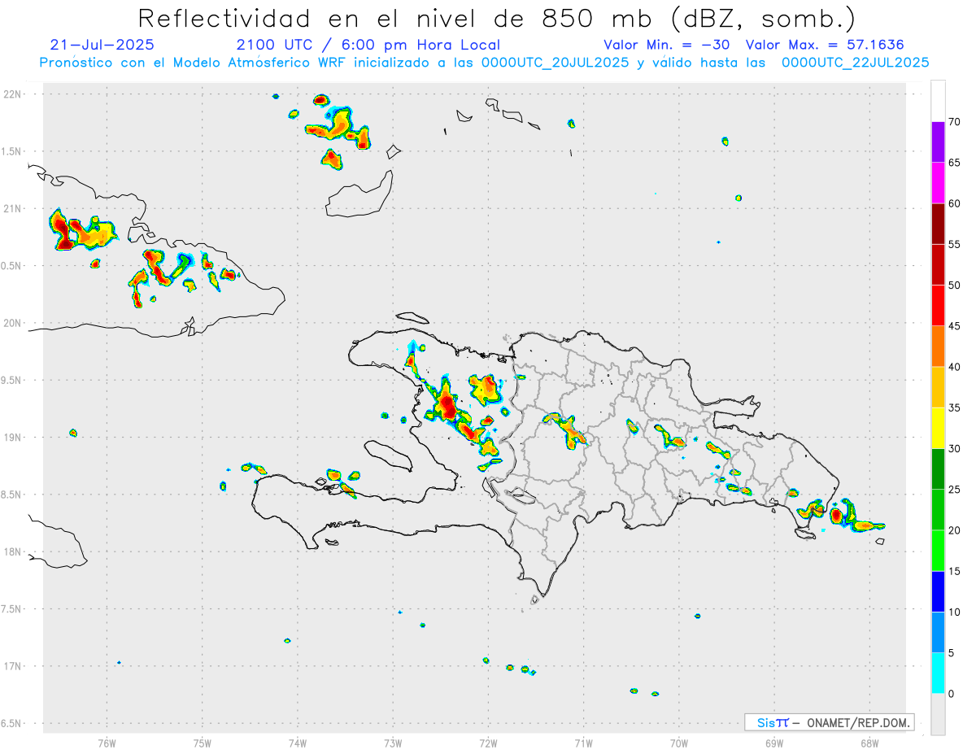Click the colorbar scale value '65'
The width and height of the screenshot is (976, 754).
(x=955, y=163)
